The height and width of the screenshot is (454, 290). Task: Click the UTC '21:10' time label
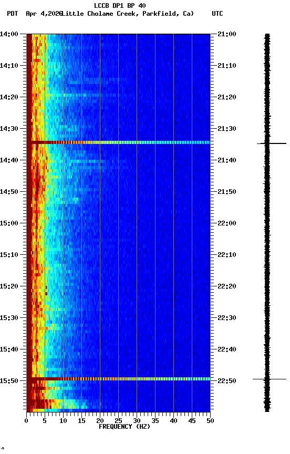(x=227, y=66)
